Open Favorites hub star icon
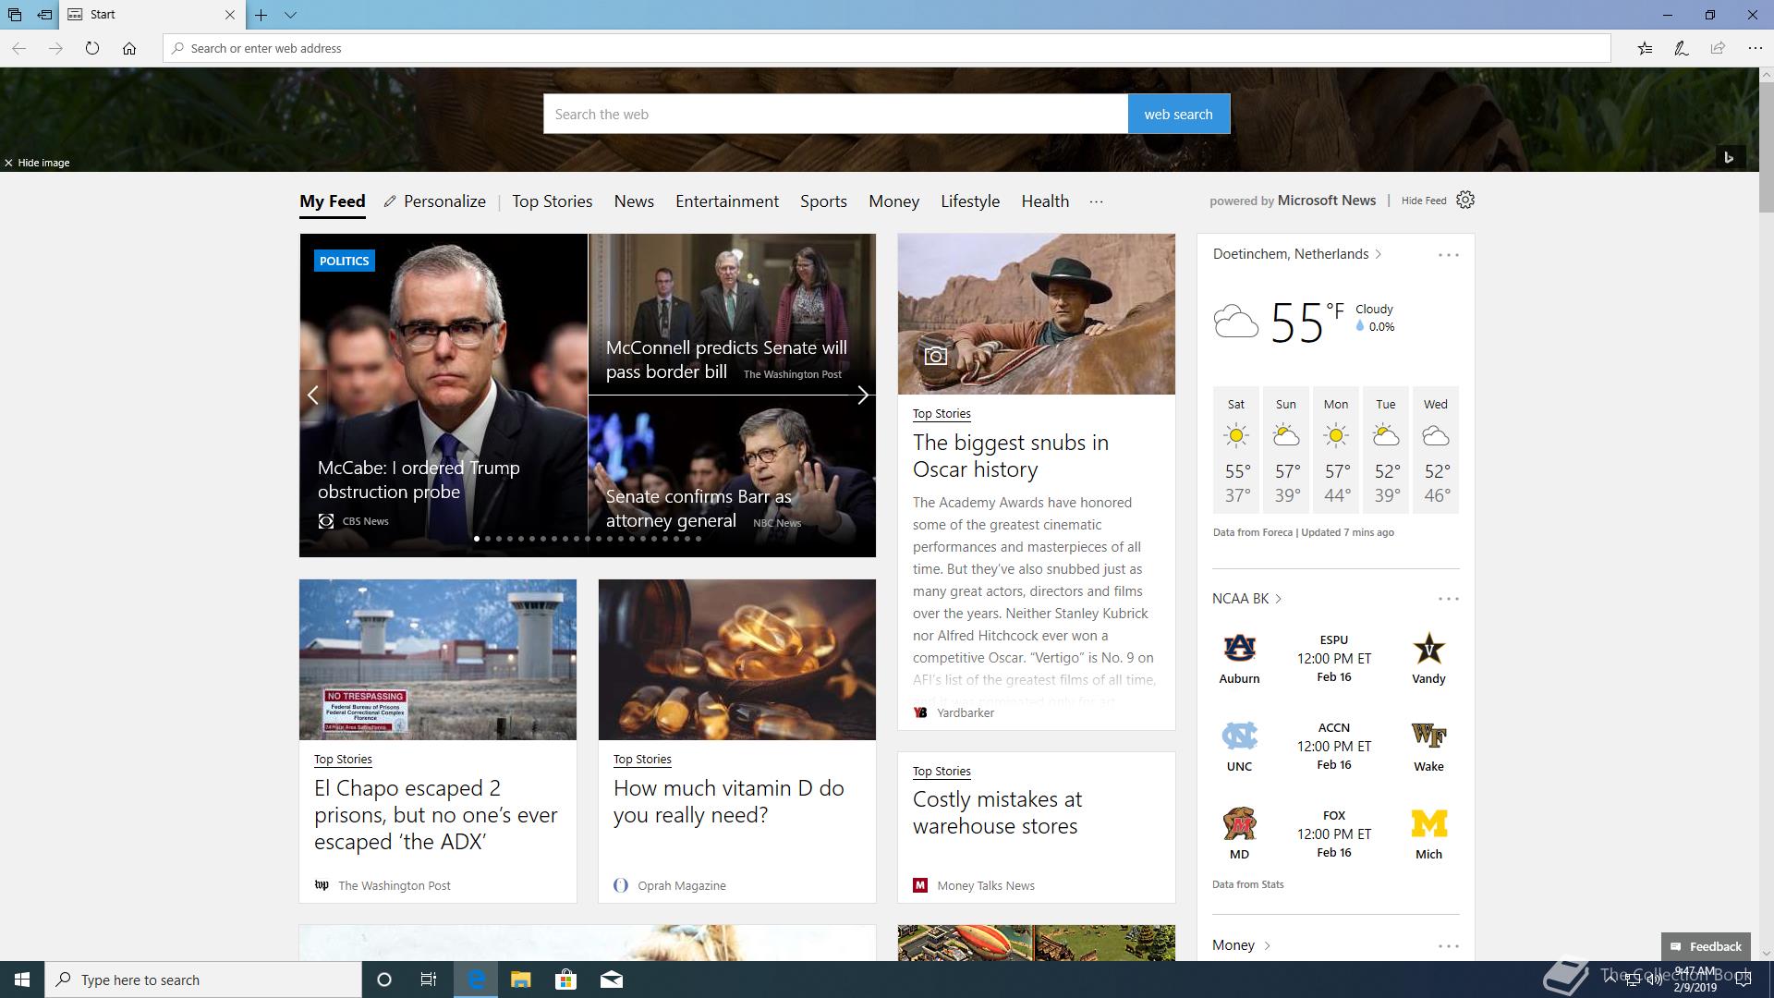 coord(1645,48)
